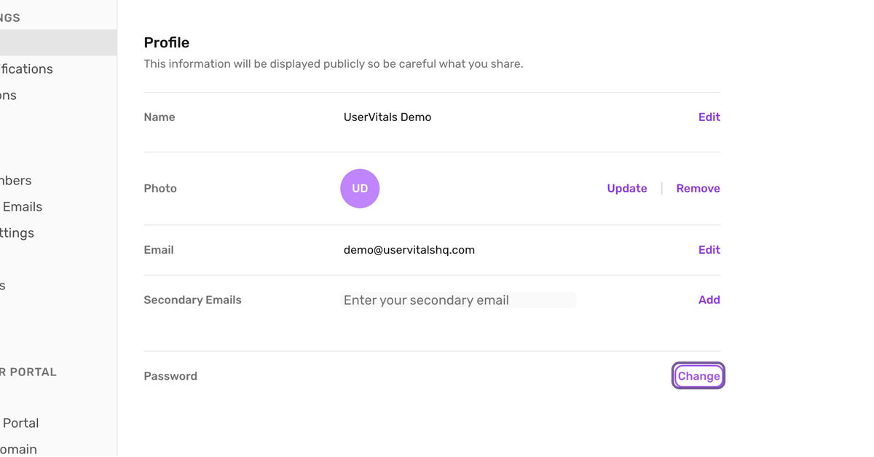Click the UD profile photo avatar
Screen dimensions: 874x457
[360, 188]
